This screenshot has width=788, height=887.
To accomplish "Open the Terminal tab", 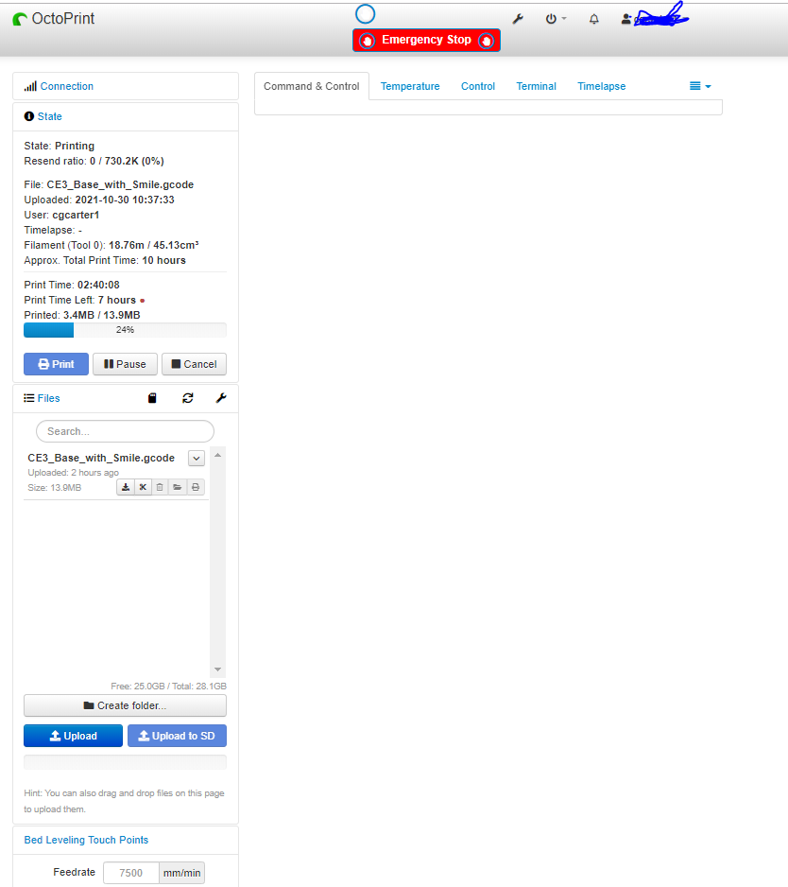I will 536,86.
